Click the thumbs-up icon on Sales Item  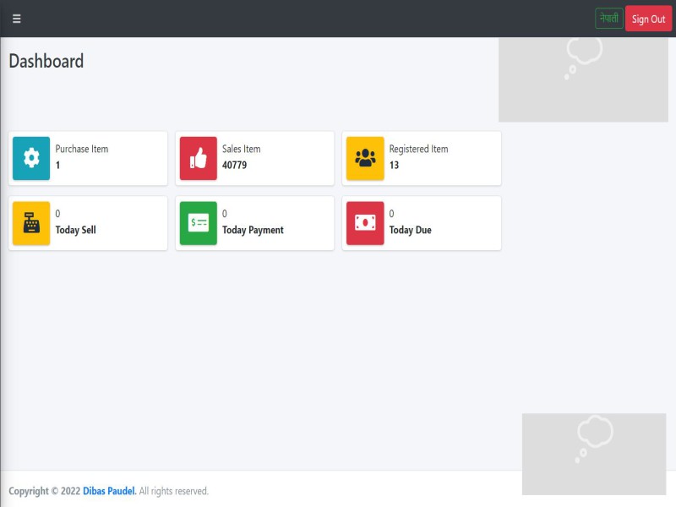[x=199, y=158]
